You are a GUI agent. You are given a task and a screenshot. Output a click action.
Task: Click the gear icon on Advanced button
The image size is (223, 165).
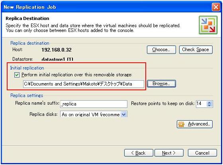[181, 124]
